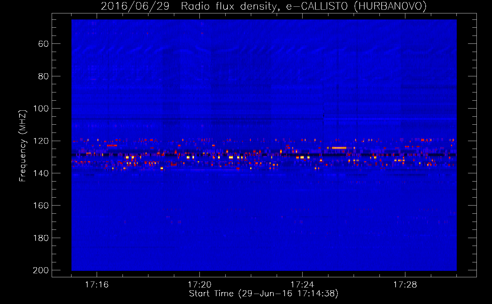Click the 17:24 time tick label
The image size is (492, 304).
[x=302, y=285]
